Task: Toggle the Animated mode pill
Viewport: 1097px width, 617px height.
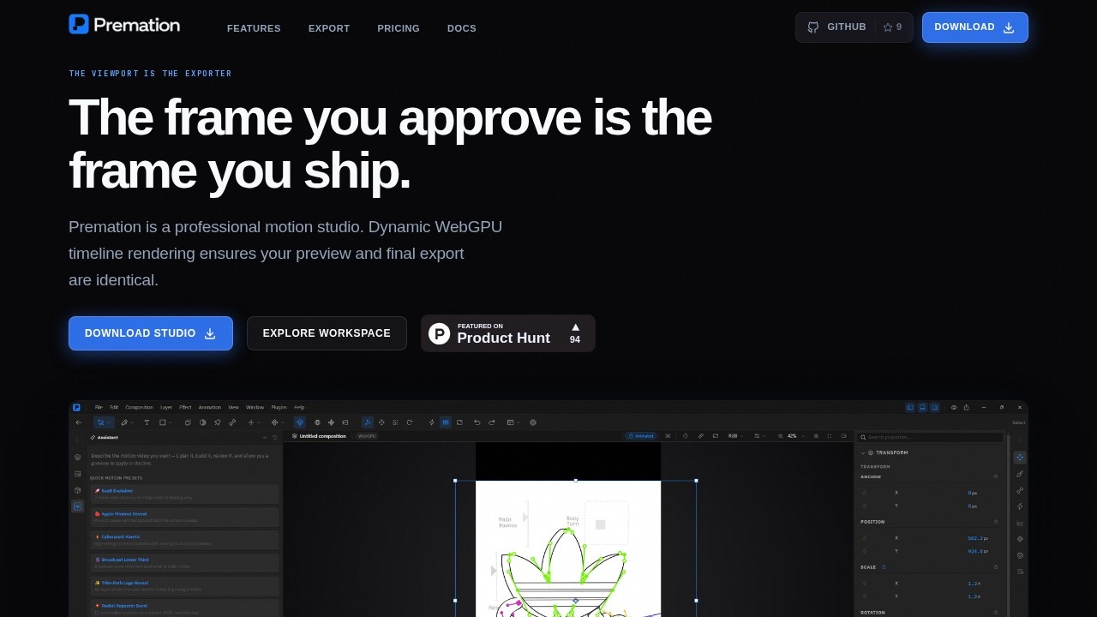Action: tap(641, 436)
